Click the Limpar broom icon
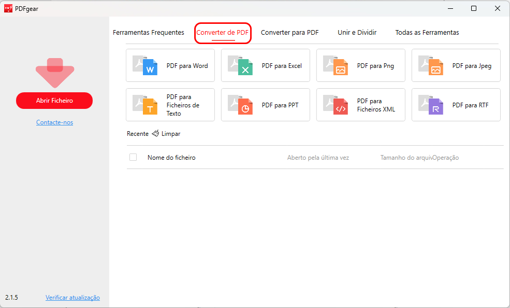 [x=155, y=133]
